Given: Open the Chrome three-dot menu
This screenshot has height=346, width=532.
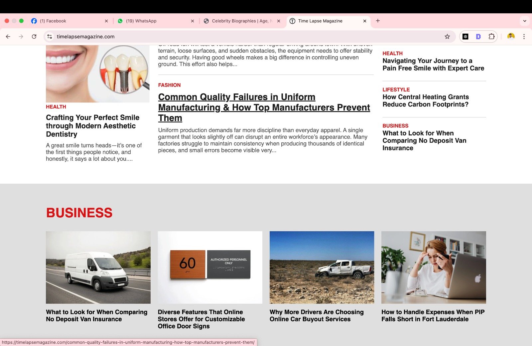Looking at the screenshot, I should click(524, 37).
